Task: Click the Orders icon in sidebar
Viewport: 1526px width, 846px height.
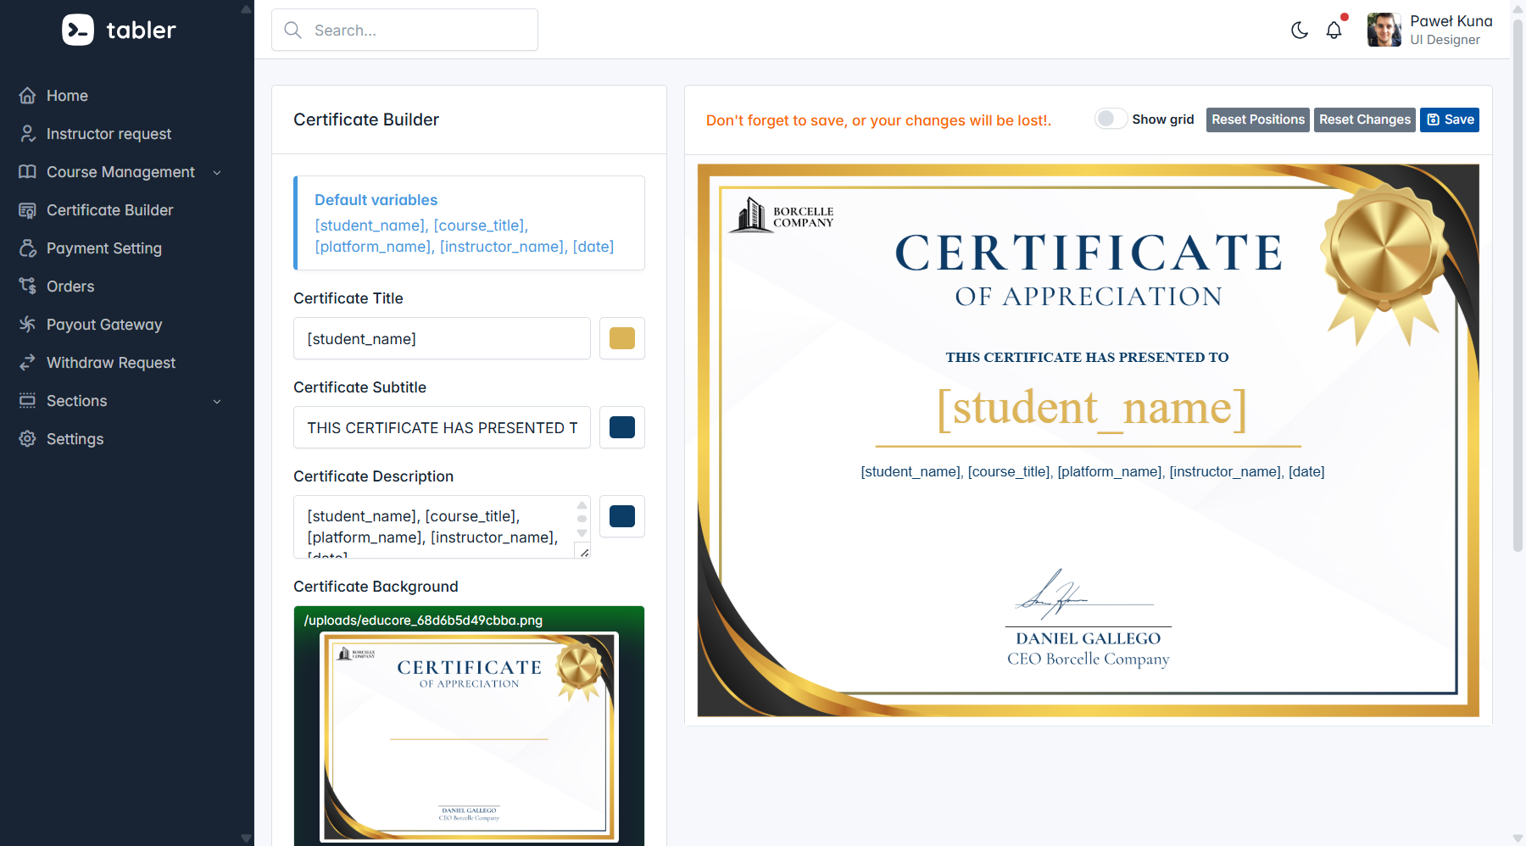Action: point(28,287)
